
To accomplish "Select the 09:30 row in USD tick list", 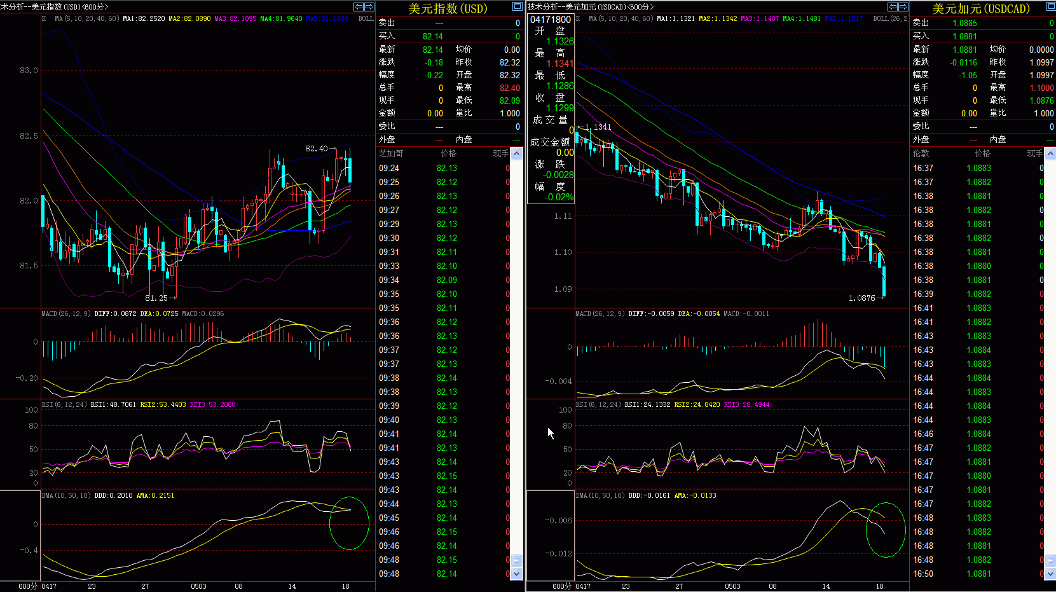I will pos(444,238).
